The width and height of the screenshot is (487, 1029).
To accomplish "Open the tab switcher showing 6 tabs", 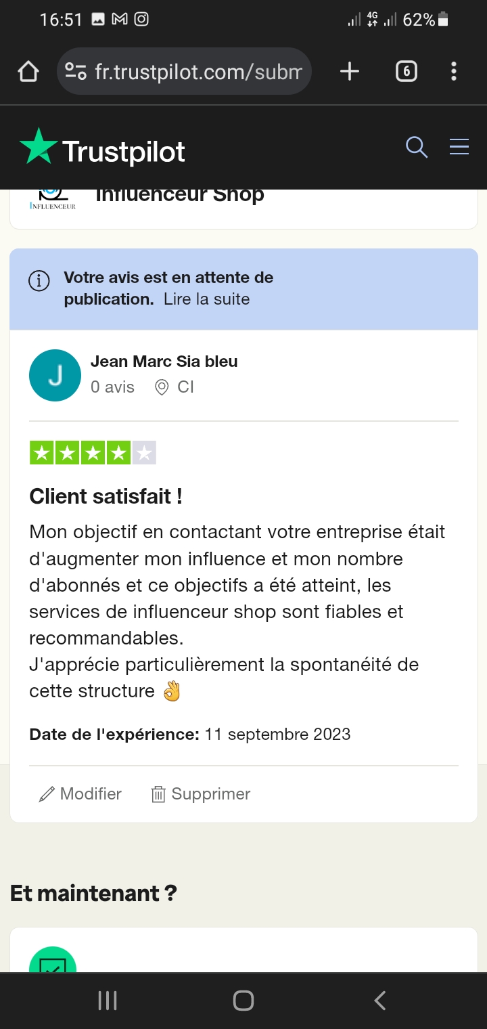I will [406, 71].
